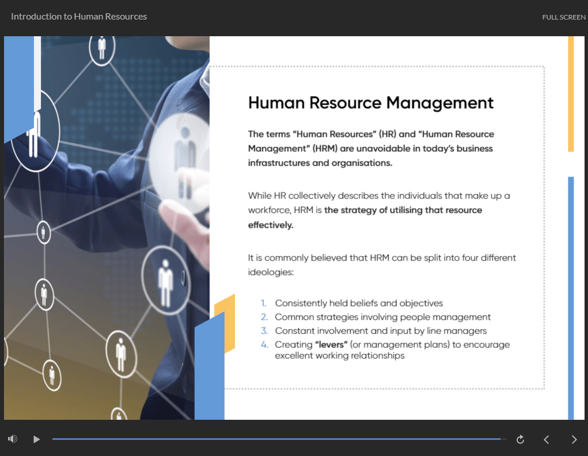
Task: Click the 'Human Resource Management' slide heading
Action: coord(370,103)
